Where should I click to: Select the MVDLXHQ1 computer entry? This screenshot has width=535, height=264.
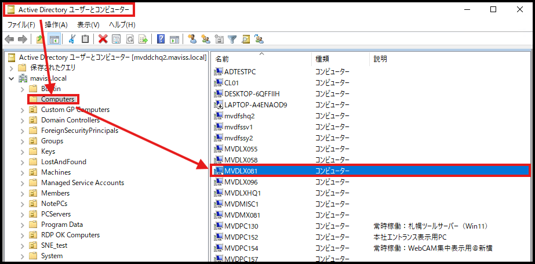point(243,193)
